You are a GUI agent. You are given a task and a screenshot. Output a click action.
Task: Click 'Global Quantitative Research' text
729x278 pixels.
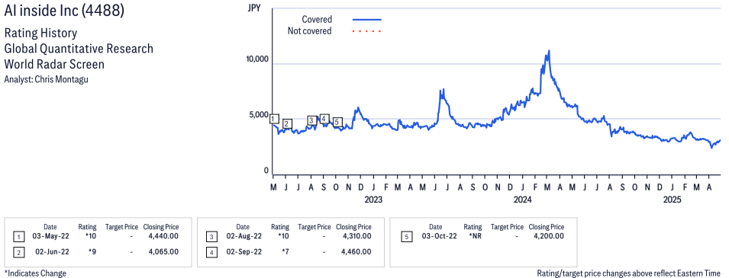click(79, 49)
